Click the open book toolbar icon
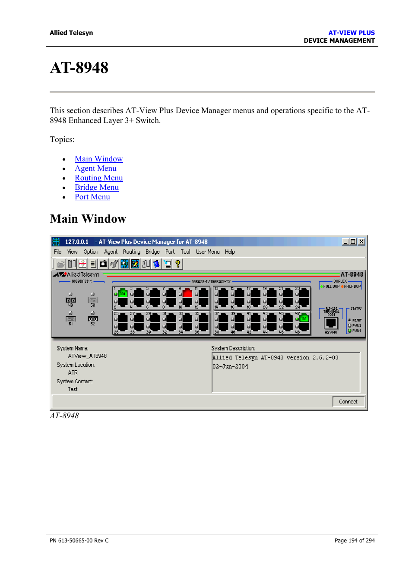The width and height of the screenshot is (412, 583). click(72, 264)
